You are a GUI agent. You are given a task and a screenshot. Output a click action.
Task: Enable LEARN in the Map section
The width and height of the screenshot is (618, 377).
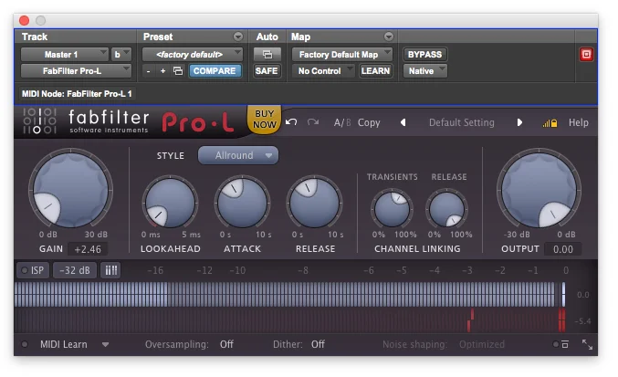(375, 71)
